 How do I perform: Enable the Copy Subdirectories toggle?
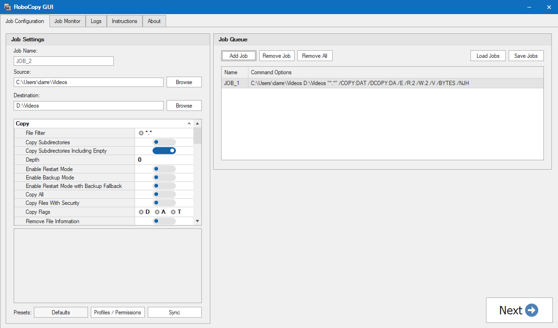click(x=164, y=142)
